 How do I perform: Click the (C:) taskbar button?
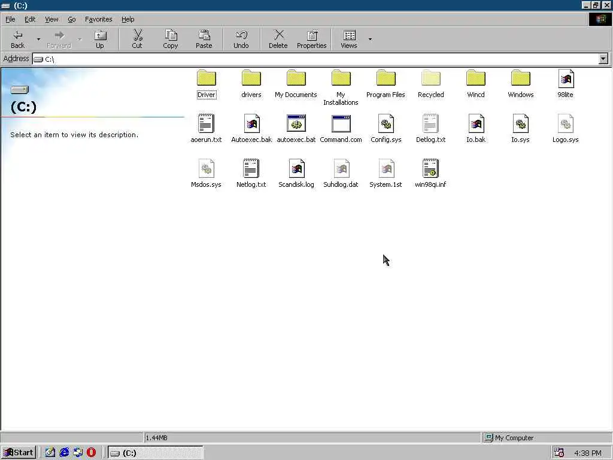(156, 453)
